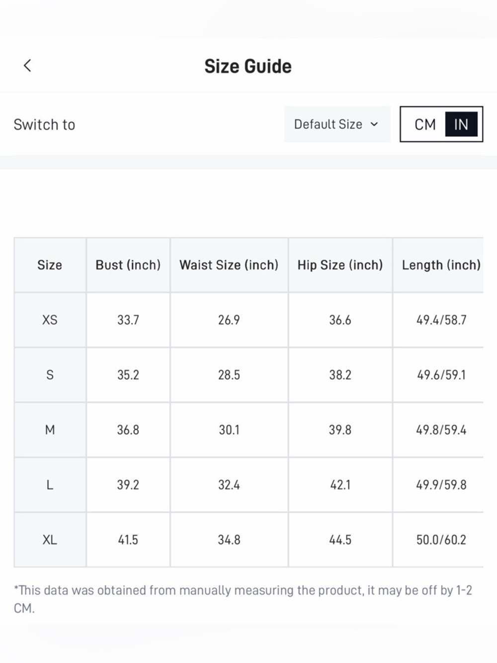Select the Size column header
Screen dimensions: 497x663
(50, 265)
